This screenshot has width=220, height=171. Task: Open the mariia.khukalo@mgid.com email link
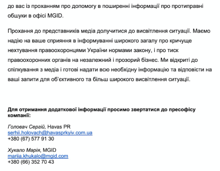38,156
